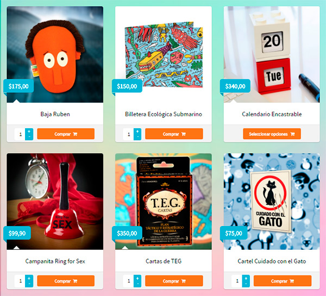The height and width of the screenshot is (296, 326).
Task: Decrease quantity for Billetera Ecológica Submarino
Action: [x=137, y=137]
